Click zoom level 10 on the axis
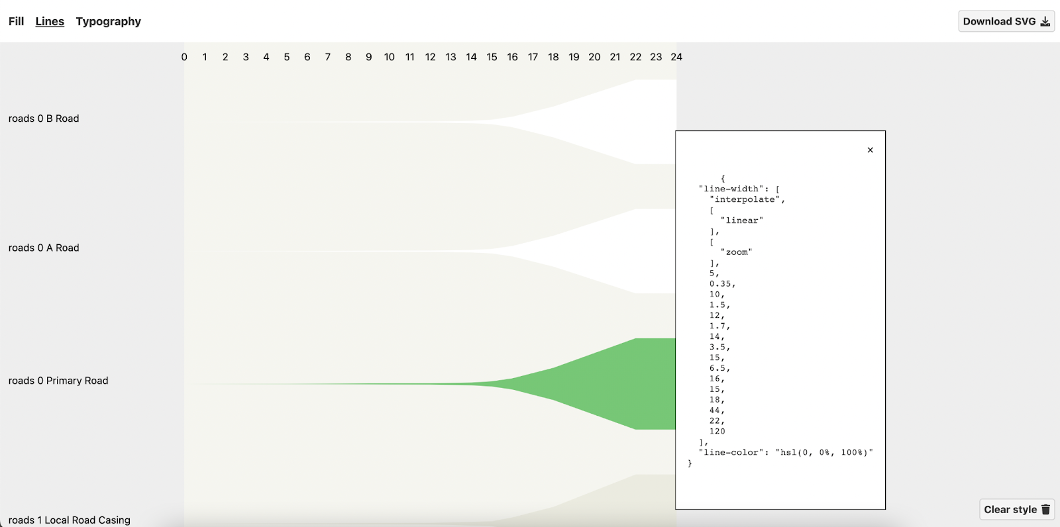This screenshot has width=1060, height=527. pos(390,57)
